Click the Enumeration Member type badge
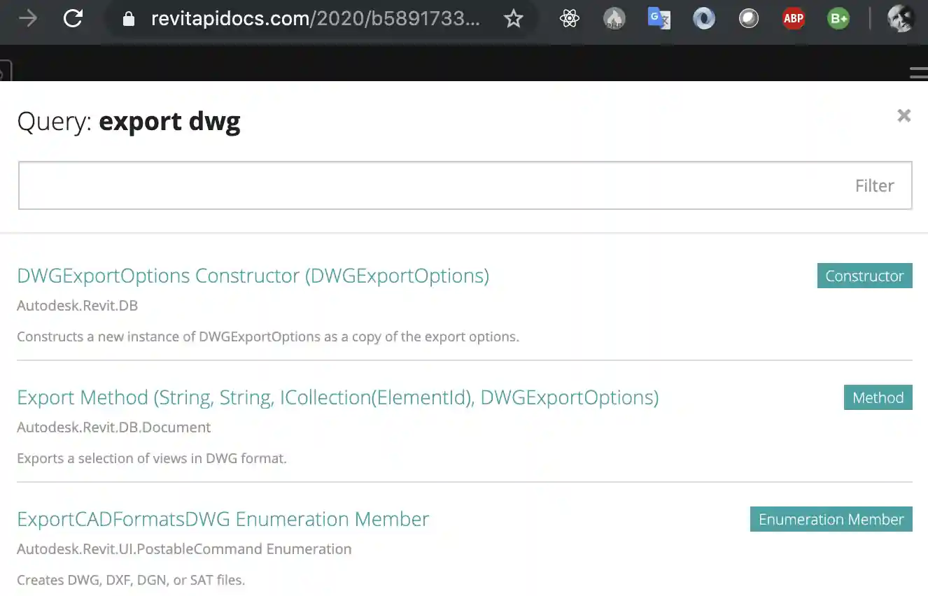The image size is (928, 596). tap(831, 519)
